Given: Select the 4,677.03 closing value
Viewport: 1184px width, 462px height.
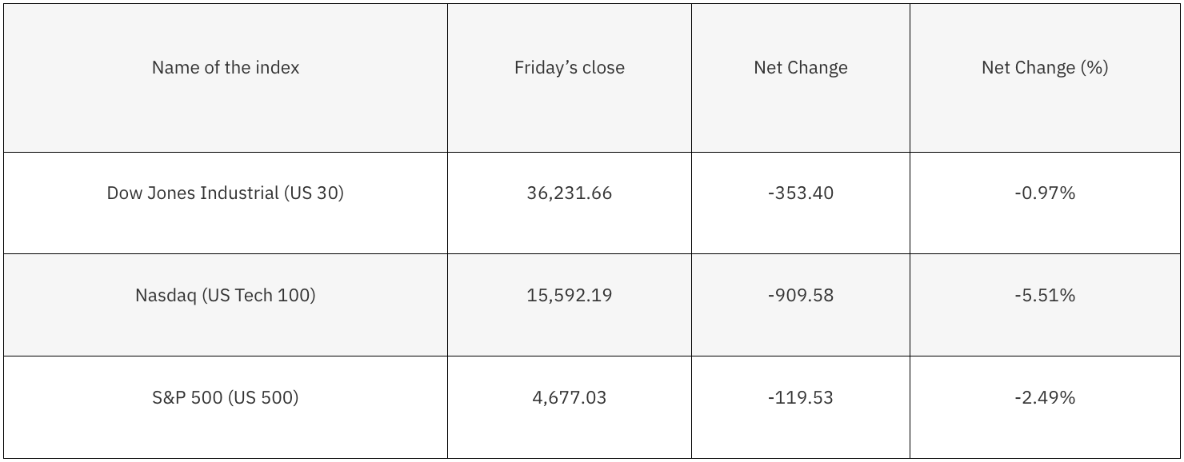Looking at the screenshot, I should [x=569, y=398].
